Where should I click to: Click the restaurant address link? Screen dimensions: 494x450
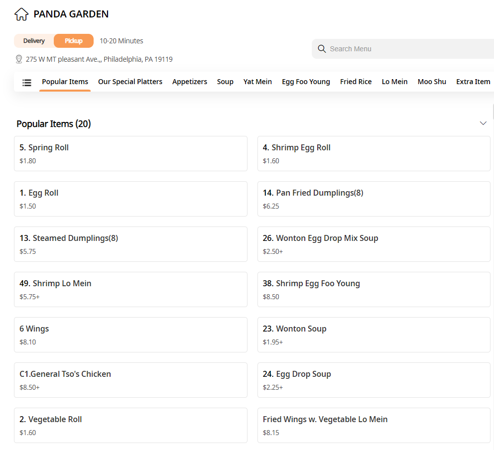[x=99, y=60]
